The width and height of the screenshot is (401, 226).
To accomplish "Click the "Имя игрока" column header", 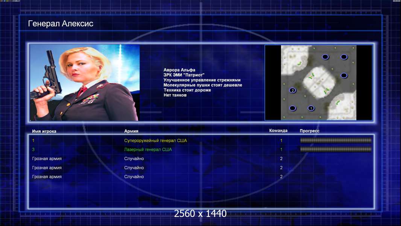I will click(44, 131).
